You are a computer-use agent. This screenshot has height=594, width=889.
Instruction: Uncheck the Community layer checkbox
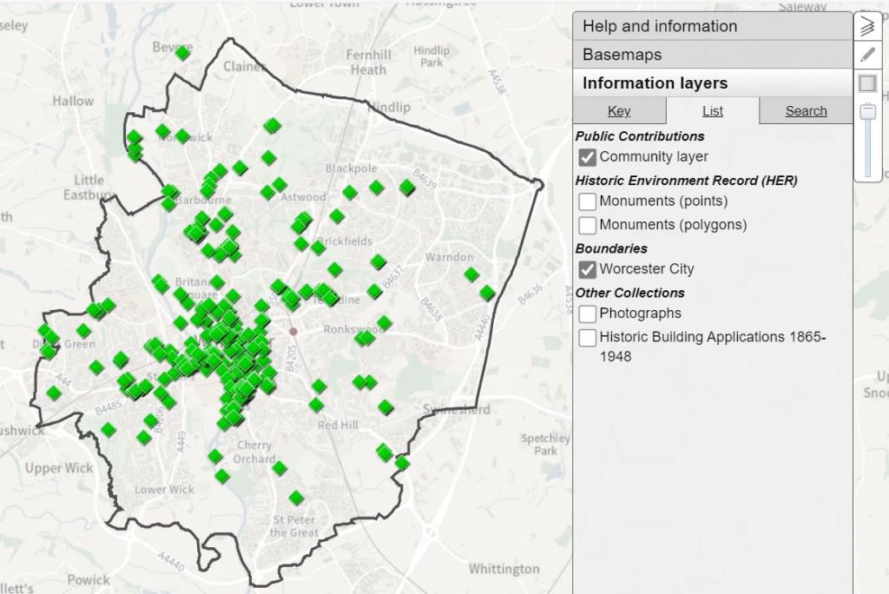tap(588, 157)
